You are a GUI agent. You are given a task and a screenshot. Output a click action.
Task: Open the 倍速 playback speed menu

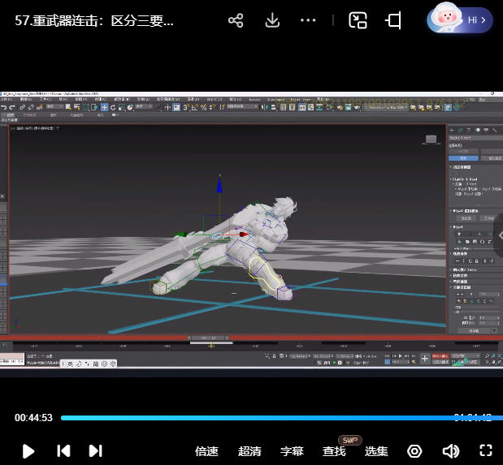click(x=207, y=451)
